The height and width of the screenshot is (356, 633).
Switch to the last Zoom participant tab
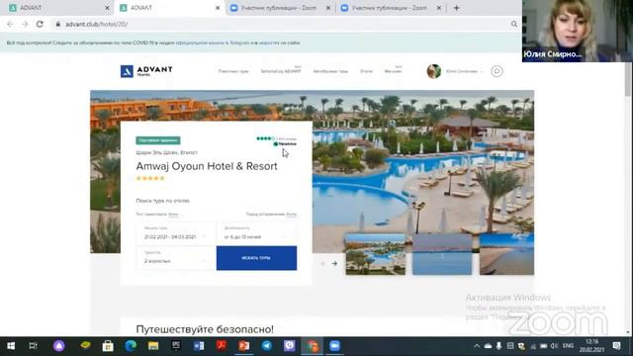[x=391, y=8]
